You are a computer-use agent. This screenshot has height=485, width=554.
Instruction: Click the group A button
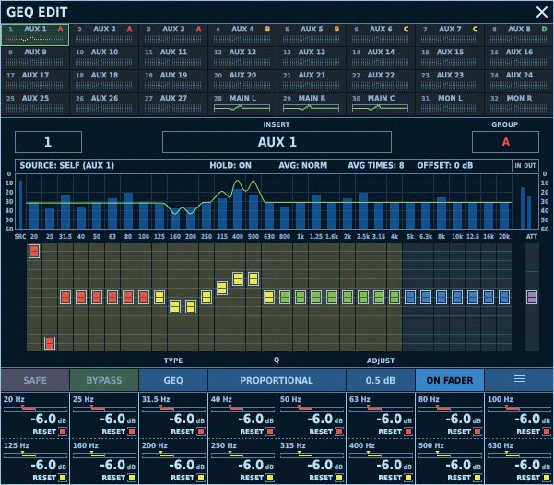[x=505, y=142]
